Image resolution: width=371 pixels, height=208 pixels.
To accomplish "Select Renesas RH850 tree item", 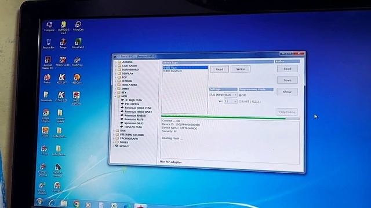I will [133, 116].
